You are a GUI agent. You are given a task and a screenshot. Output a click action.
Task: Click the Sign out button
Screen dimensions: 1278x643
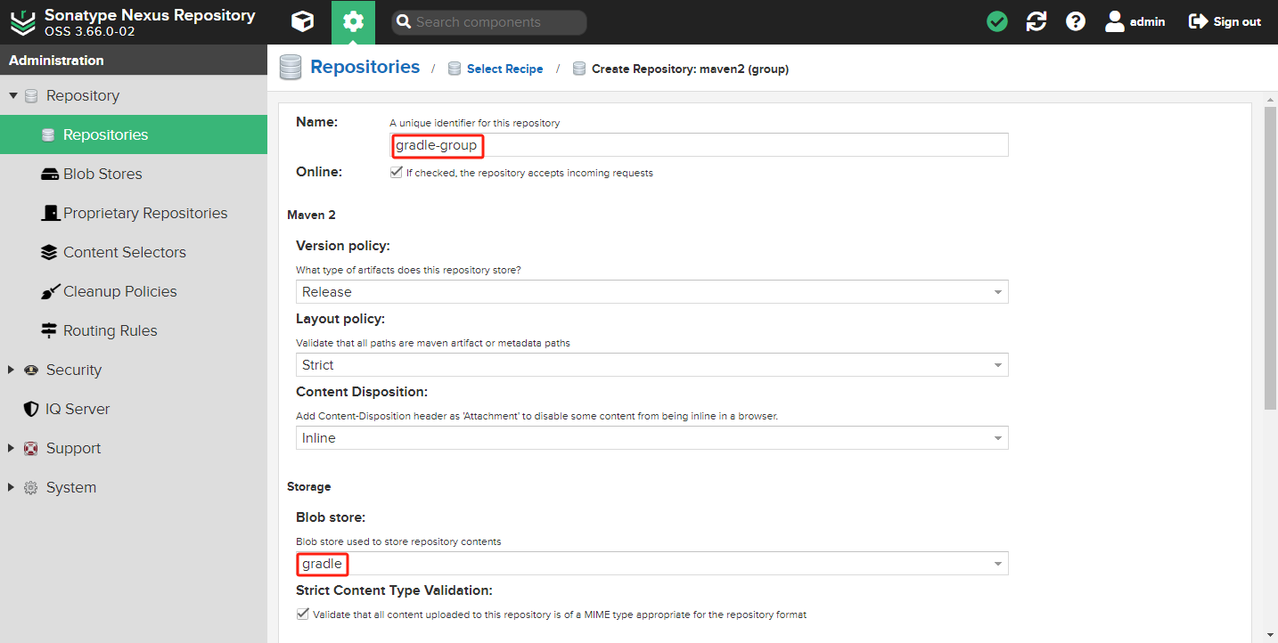pos(1225,21)
